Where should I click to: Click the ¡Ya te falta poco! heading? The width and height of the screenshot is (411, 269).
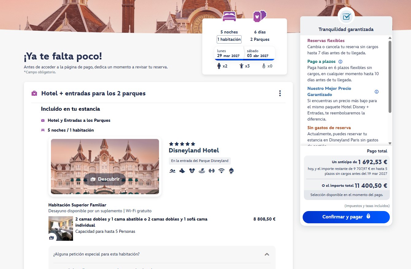[x=63, y=56]
